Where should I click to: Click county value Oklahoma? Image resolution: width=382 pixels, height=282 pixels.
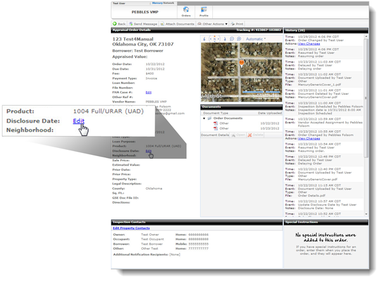pyautogui.click(x=154, y=188)
